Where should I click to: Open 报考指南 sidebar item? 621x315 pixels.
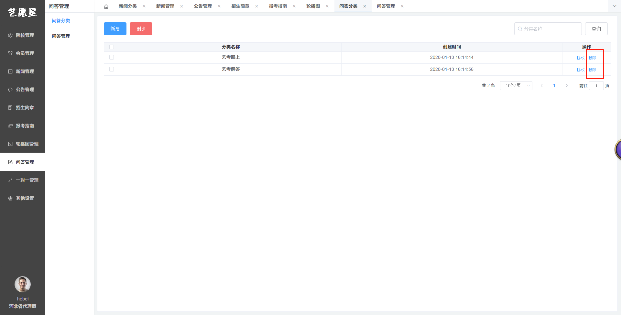click(23, 126)
